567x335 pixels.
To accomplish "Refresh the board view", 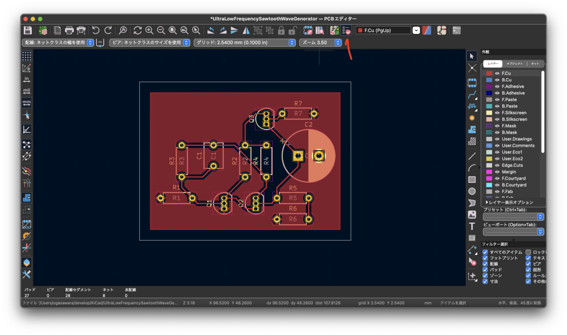I will (137, 30).
